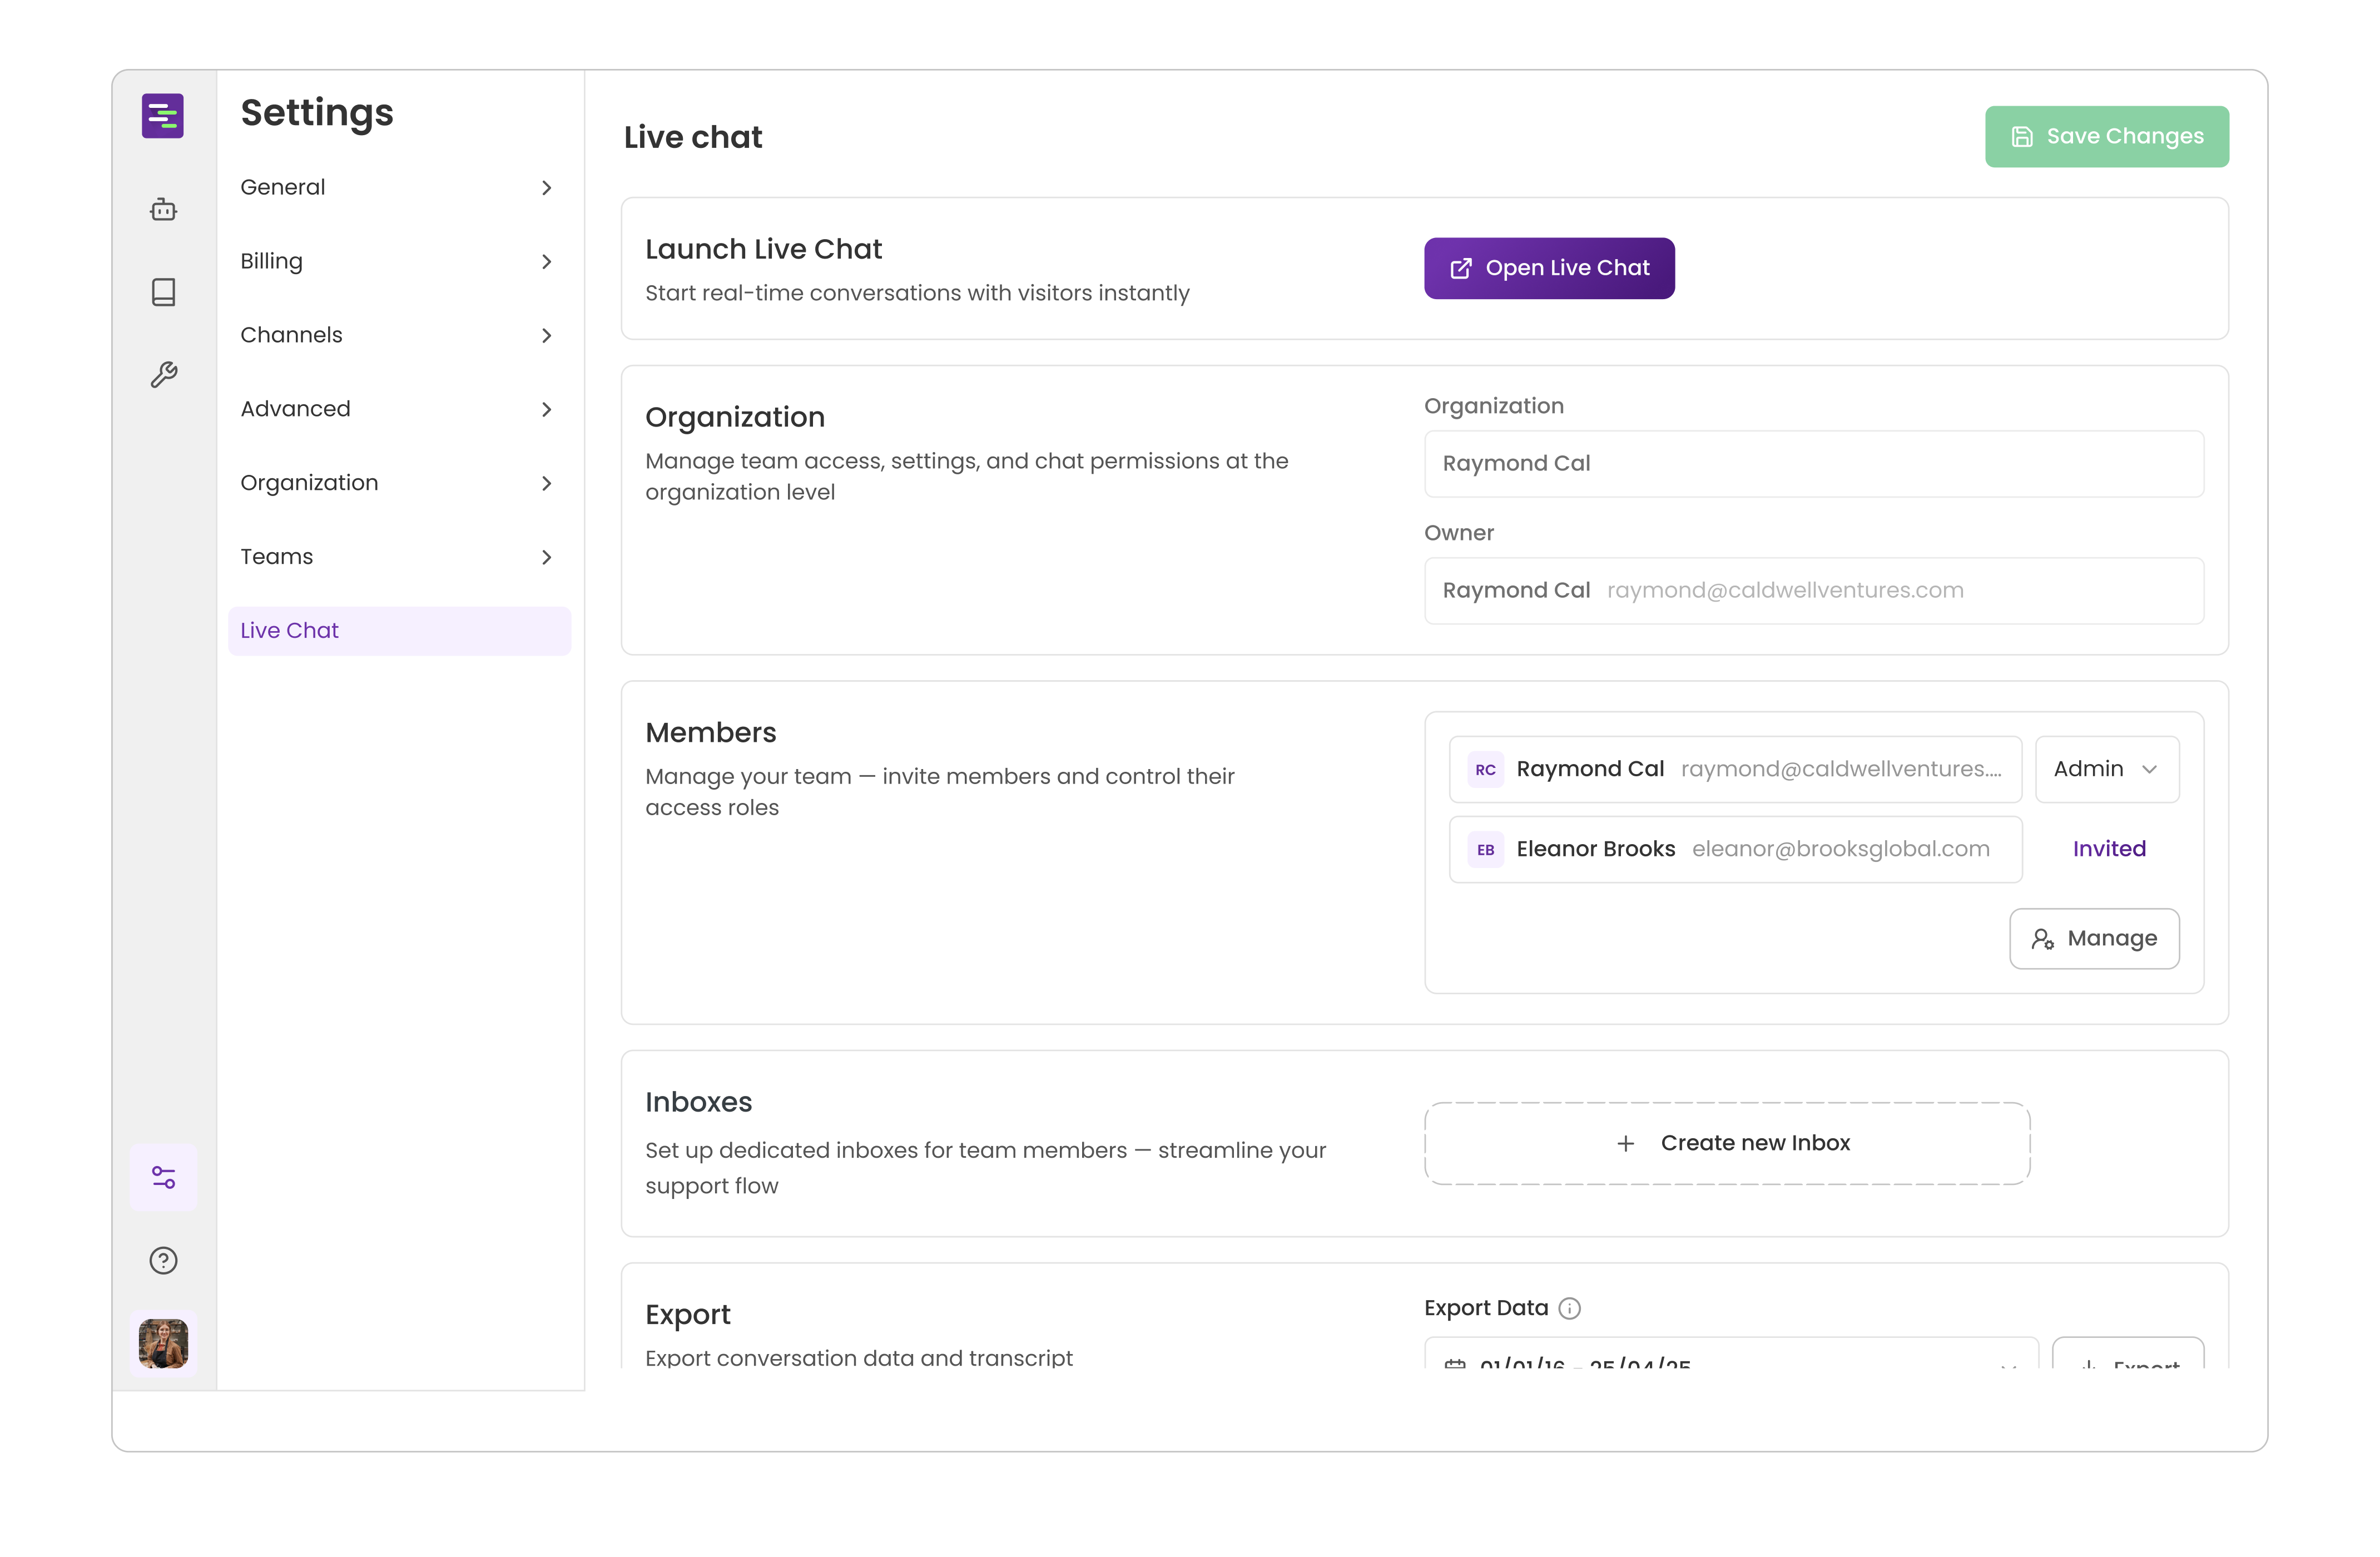Click the RC avatar badge
This screenshot has height=1557, width=2380.
pos(1485,770)
